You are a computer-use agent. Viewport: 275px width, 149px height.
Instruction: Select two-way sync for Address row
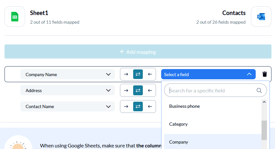click(x=138, y=90)
